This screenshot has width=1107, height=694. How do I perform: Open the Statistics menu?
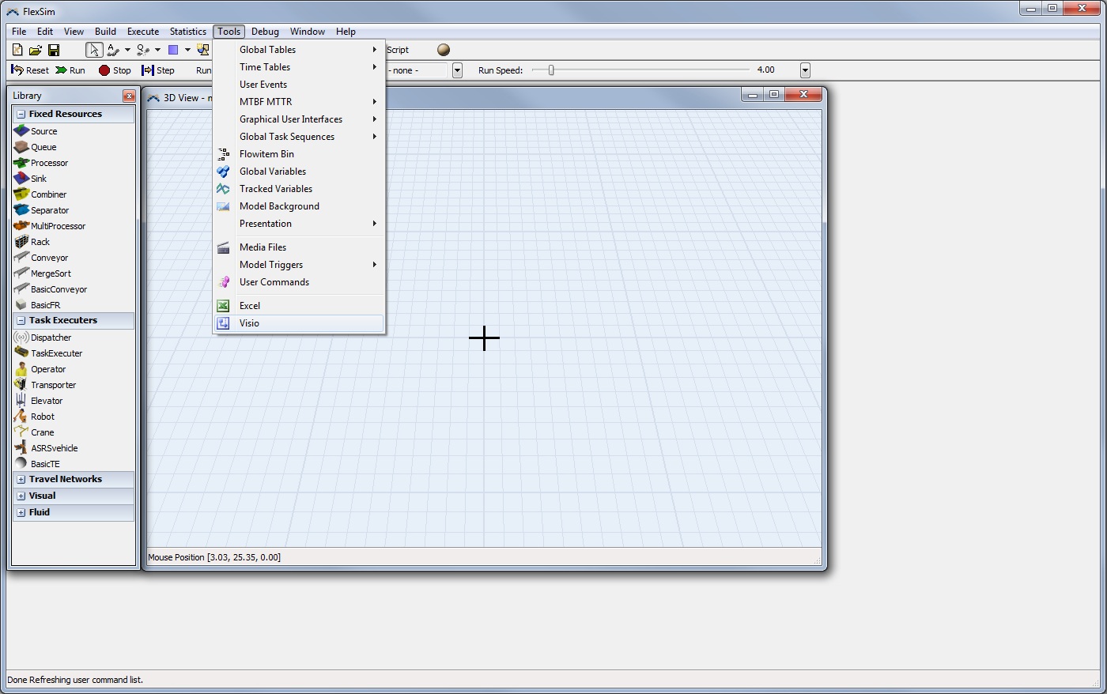(x=187, y=32)
